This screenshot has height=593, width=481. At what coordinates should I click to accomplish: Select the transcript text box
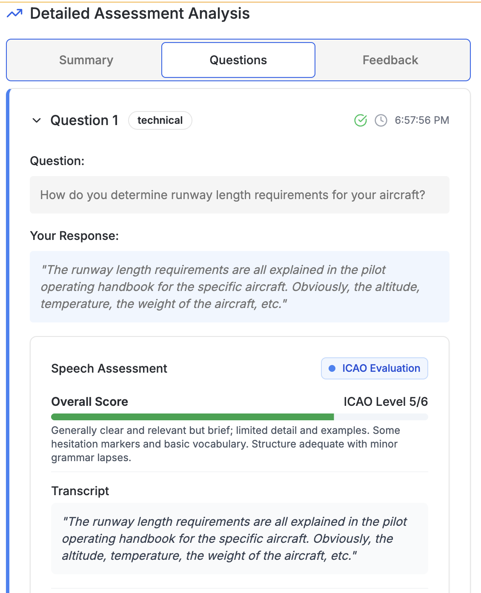pos(240,539)
